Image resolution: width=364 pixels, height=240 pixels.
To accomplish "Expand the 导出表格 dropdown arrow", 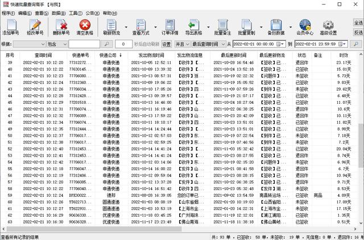I will tap(208, 27).
